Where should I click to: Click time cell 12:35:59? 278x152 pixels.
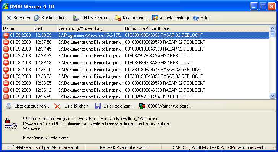tap(44, 97)
